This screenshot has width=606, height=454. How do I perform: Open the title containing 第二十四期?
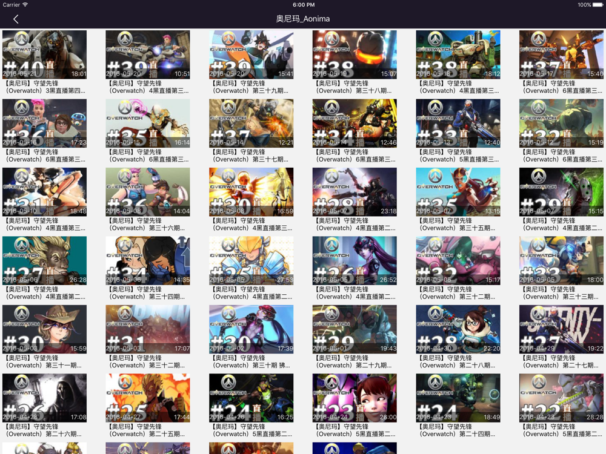(x=458, y=430)
